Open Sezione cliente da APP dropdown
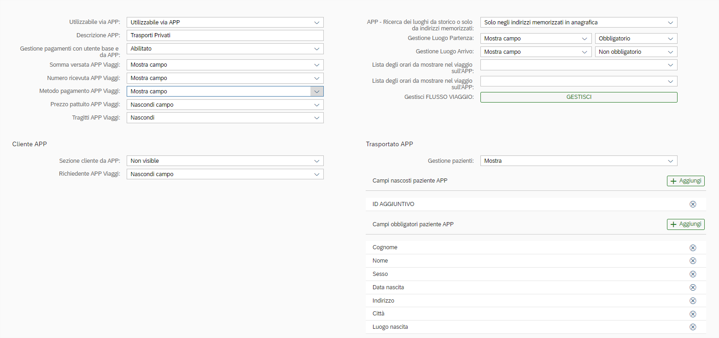The image size is (719, 338). (316, 161)
